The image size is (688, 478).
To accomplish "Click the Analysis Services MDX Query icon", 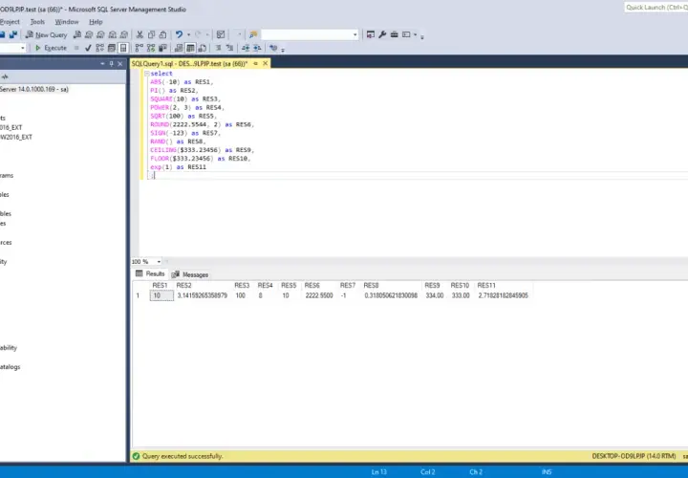I will pos(89,34).
